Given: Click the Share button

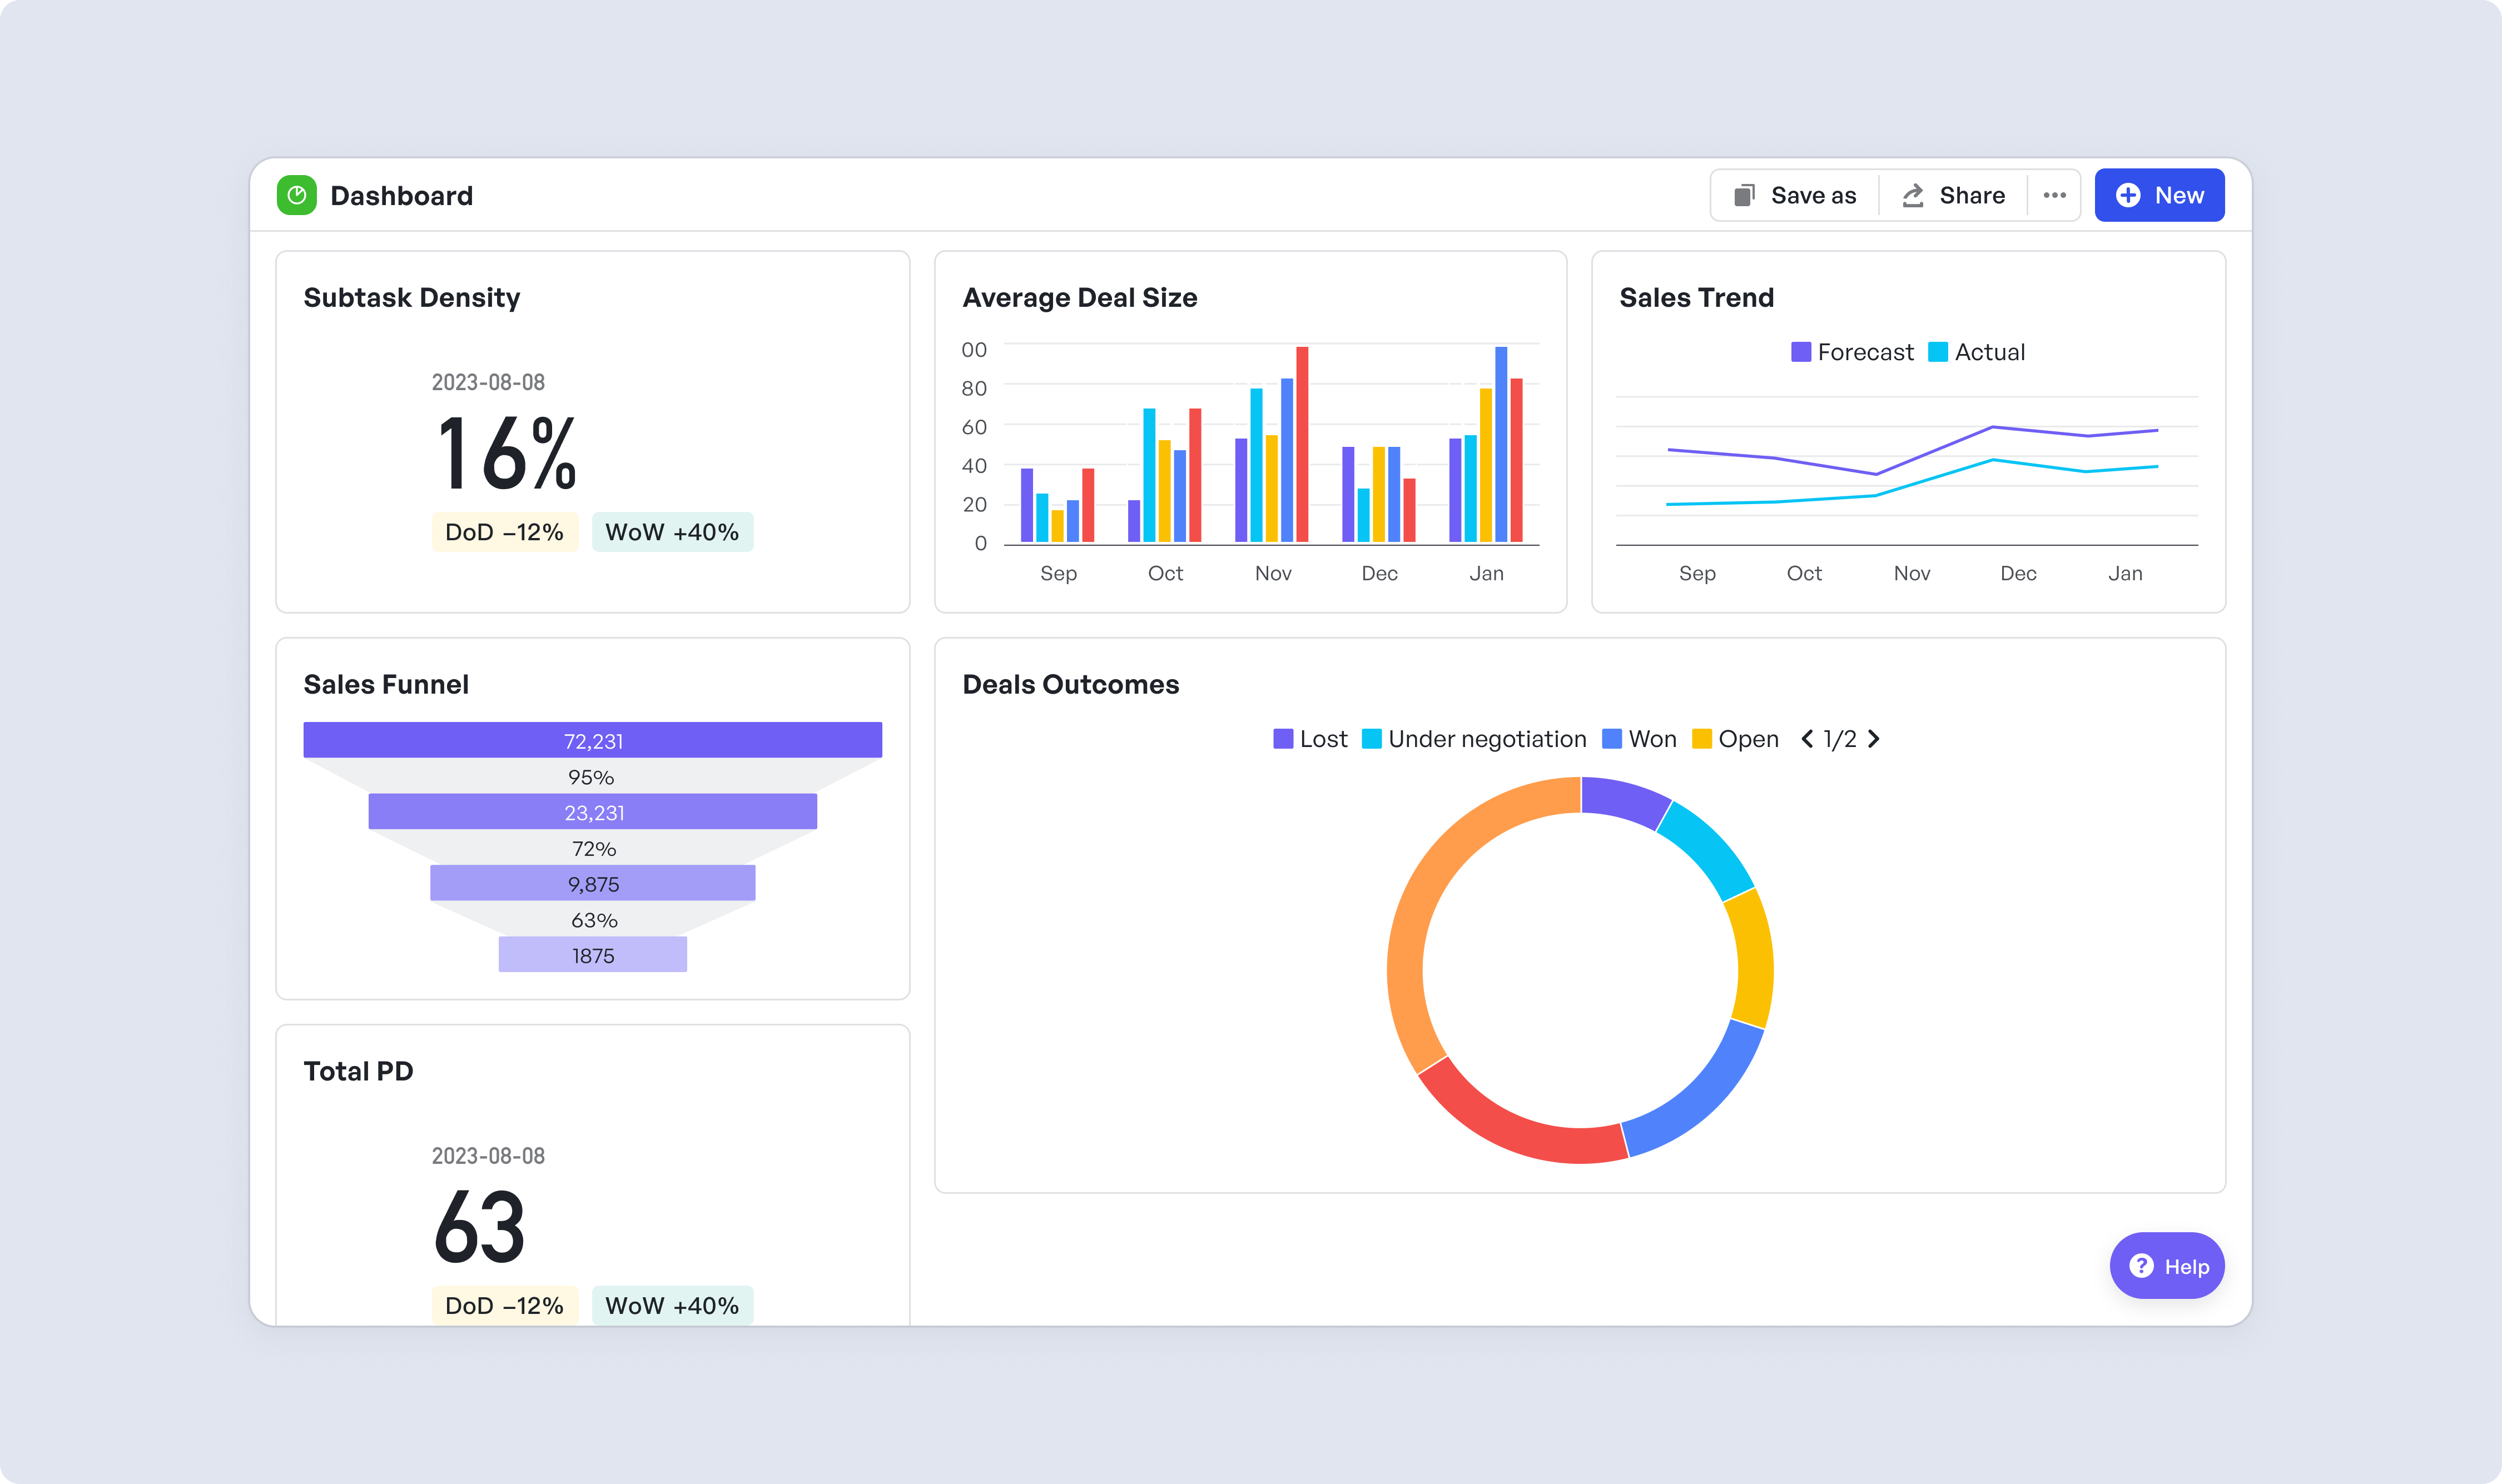Looking at the screenshot, I should click(1953, 195).
